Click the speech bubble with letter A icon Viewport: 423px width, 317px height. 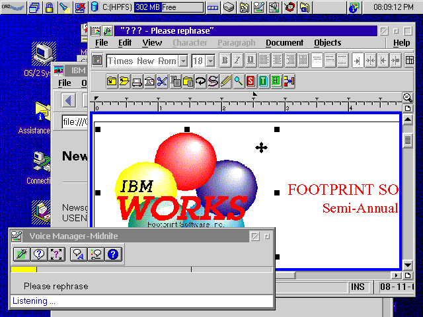point(79,254)
